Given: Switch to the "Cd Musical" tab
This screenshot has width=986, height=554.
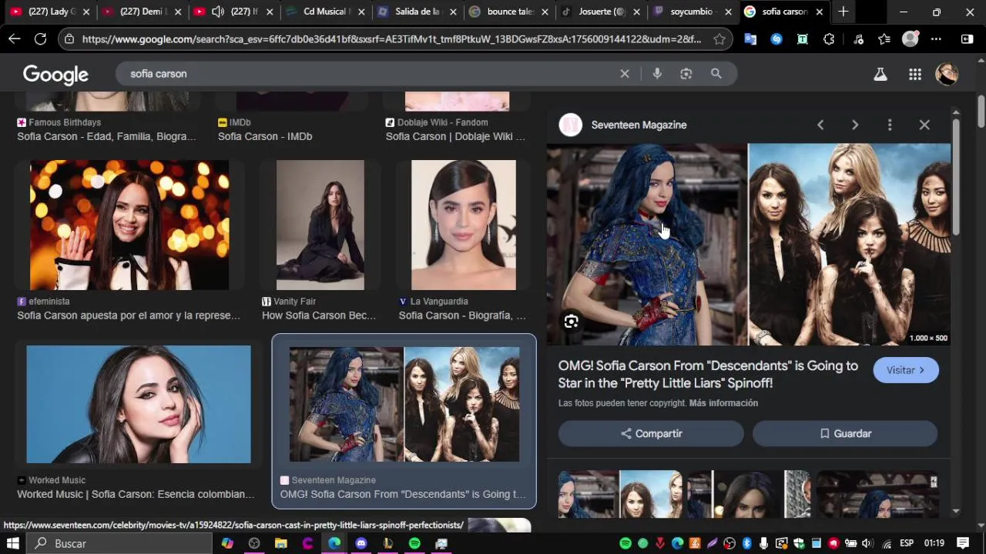Looking at the screenshot, I should (324, 12).
